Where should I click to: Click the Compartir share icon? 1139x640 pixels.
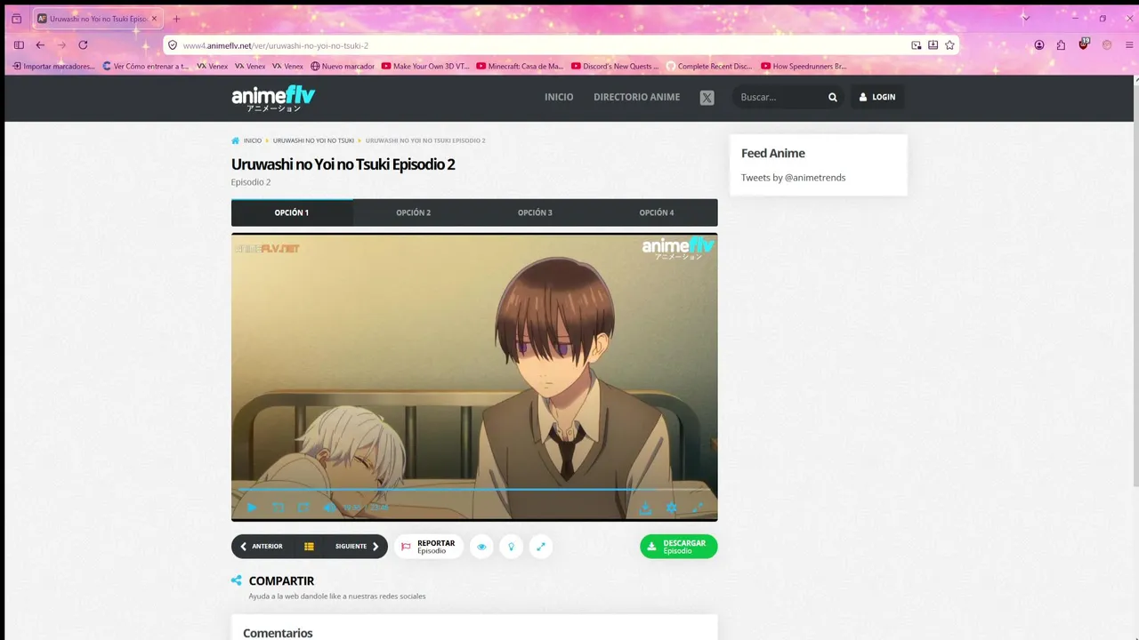point(237,580)
